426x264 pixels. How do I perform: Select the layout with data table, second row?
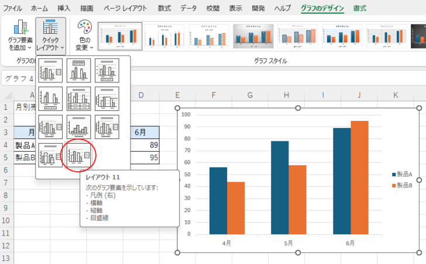79,99
